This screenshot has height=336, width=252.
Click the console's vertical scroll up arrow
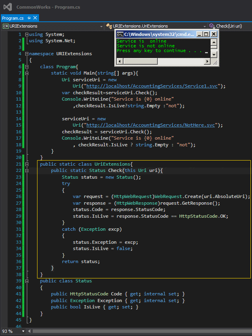coord(214,41)
